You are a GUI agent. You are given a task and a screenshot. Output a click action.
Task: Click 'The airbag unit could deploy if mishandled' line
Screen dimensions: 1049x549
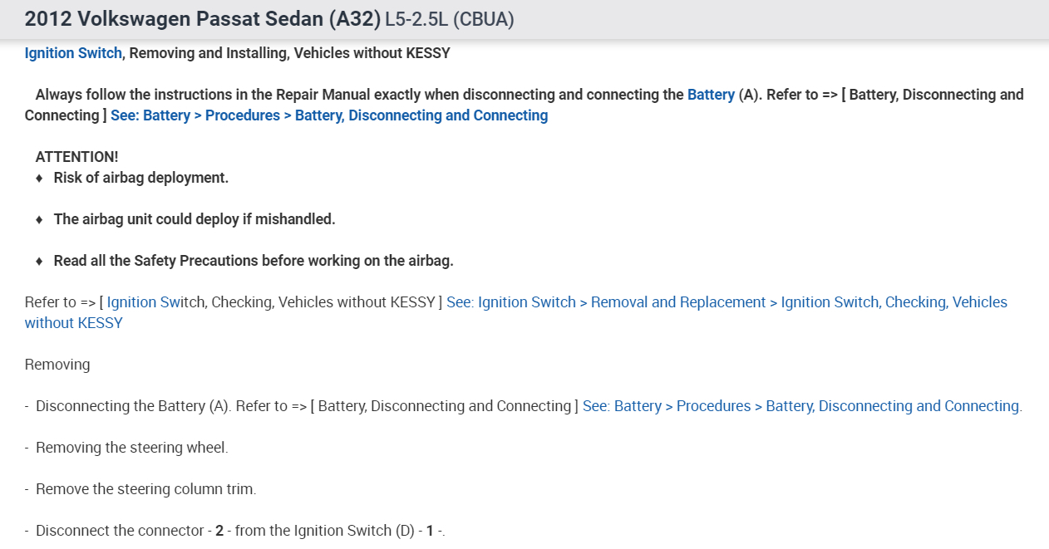tap(194, 219)
